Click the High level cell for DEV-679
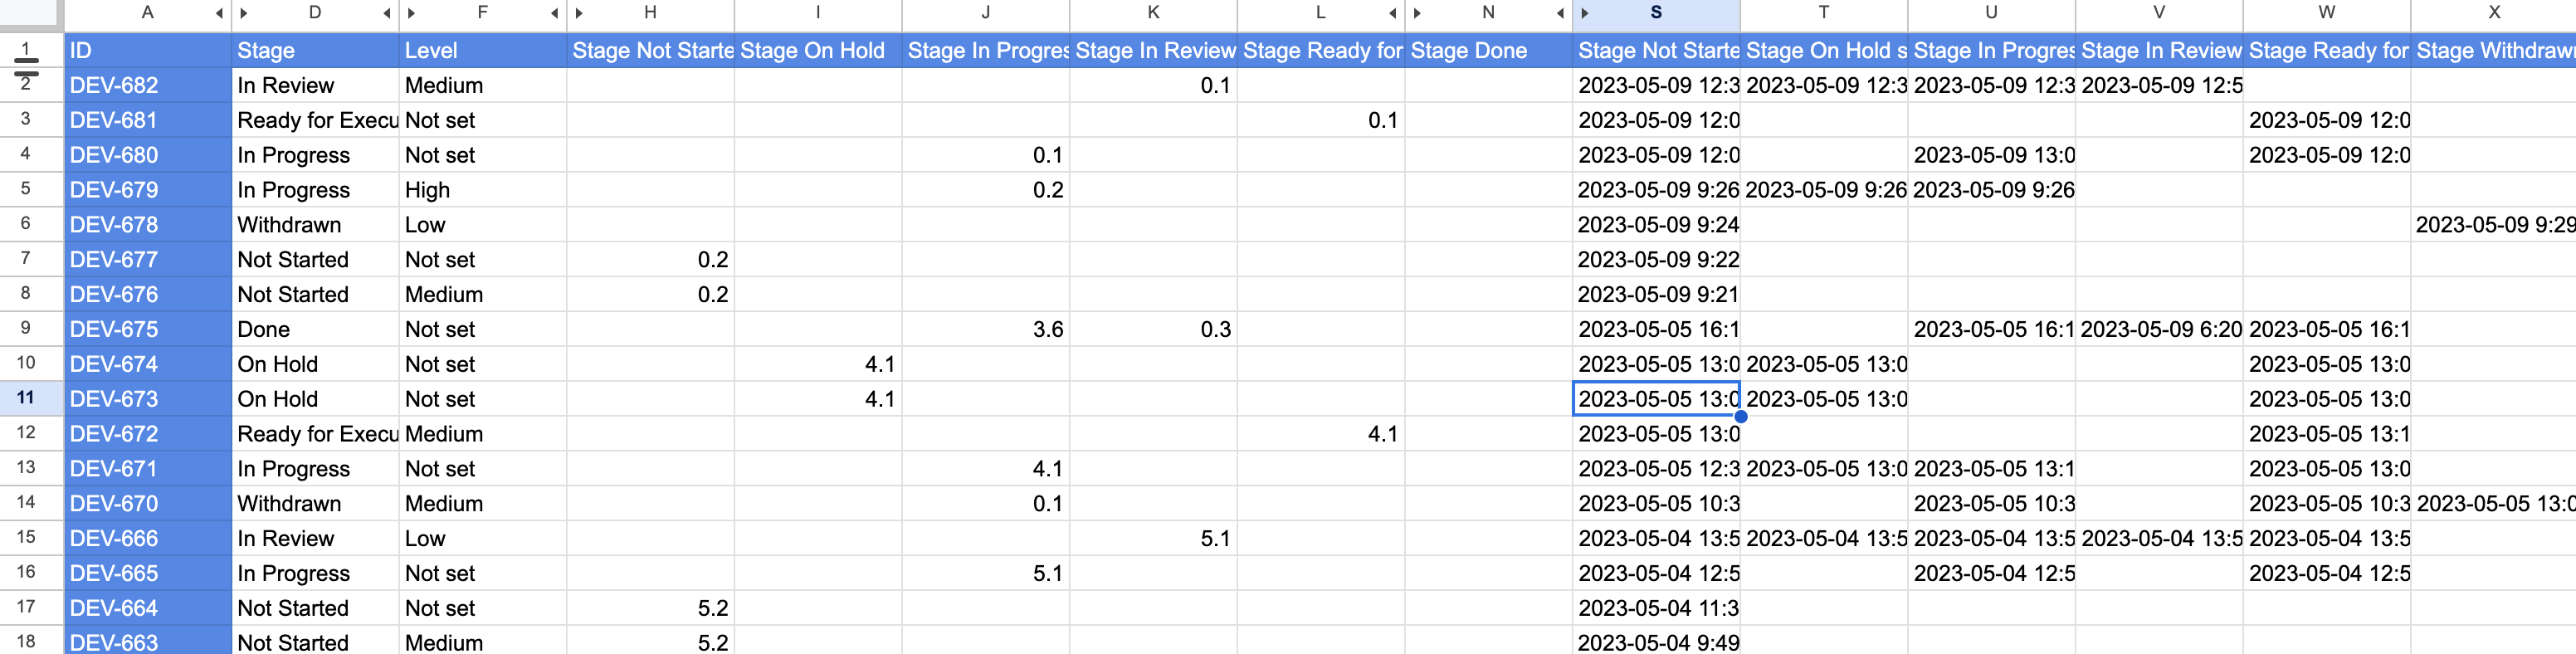 coord(483,189)
